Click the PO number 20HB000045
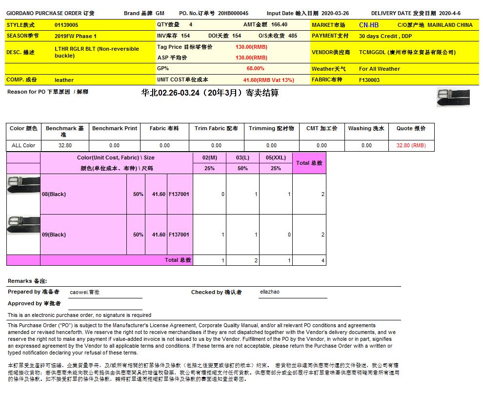Image resolution: width=483 pixels, height=393 pixels. (x=233, y=13)
